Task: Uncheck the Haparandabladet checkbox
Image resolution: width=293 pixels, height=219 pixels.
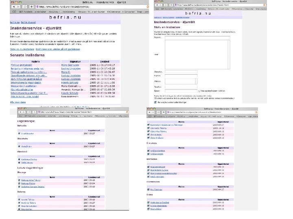Action: (x=148, y=167)
